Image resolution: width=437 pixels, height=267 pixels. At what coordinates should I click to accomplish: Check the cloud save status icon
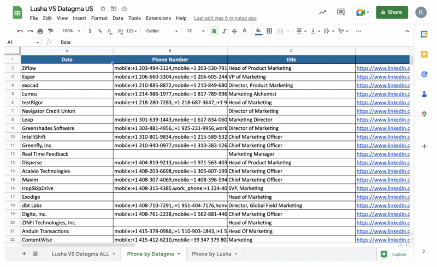coord(125,9)
